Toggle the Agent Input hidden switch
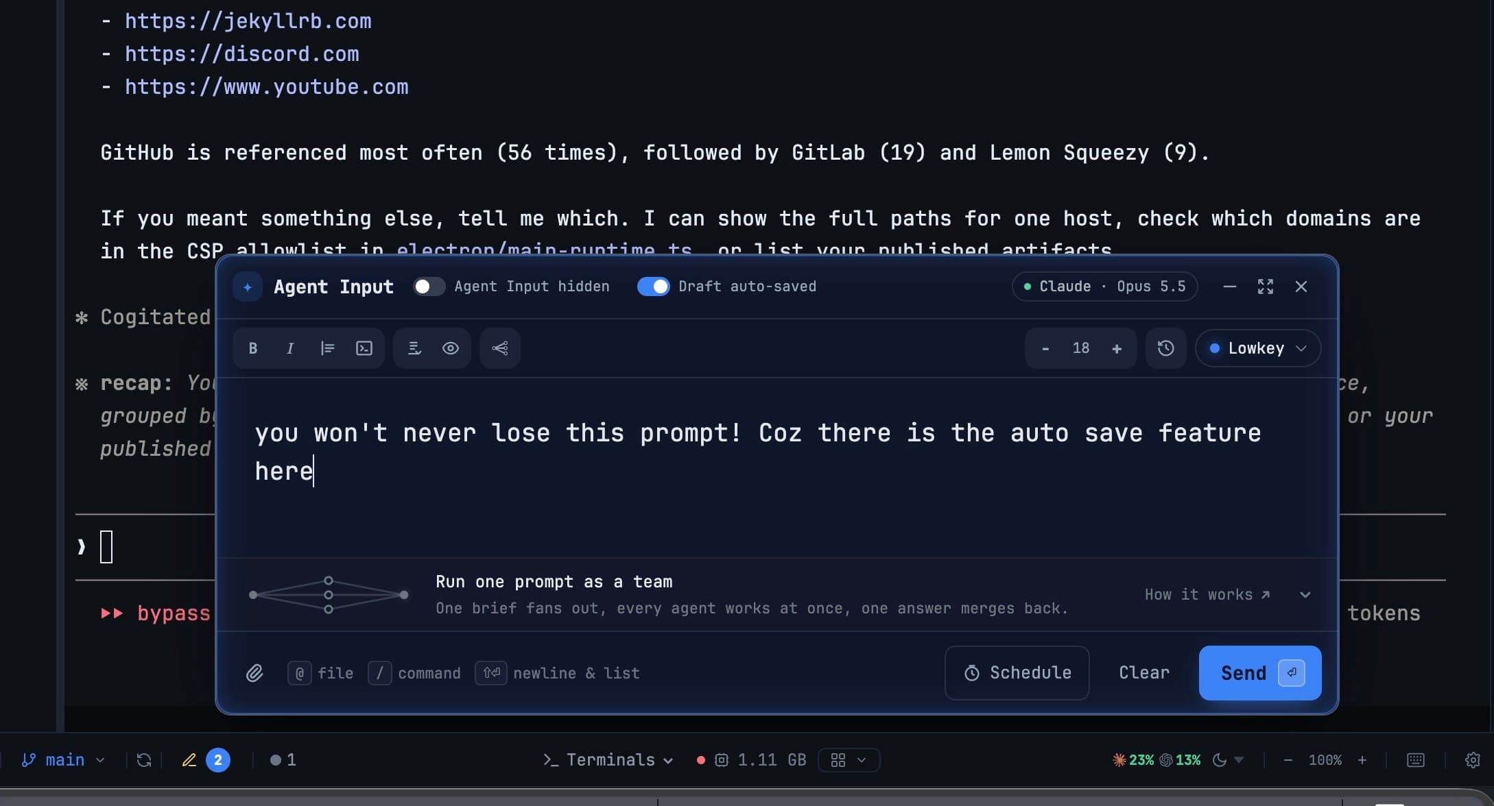The height and width of the screenshot is (806, 1494). pyautogui.click(x=429, y=286)
